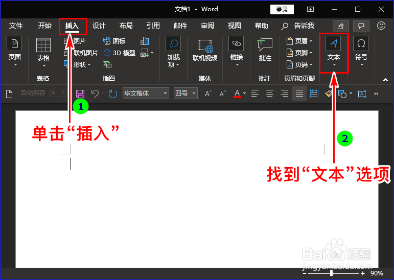This screenshot has height=280, width=394.
Task: Click the zoom out minus button
Action: (x=305, y=273)
